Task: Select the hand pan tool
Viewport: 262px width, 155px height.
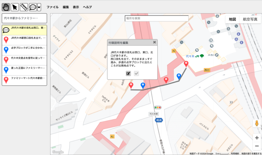Action: (x=6, y=7)
